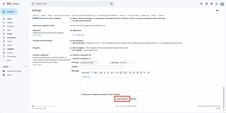The height and width of the screenshot is (113, 226).
Task: Expand More in the left sidebar
Action: [9, 60]
